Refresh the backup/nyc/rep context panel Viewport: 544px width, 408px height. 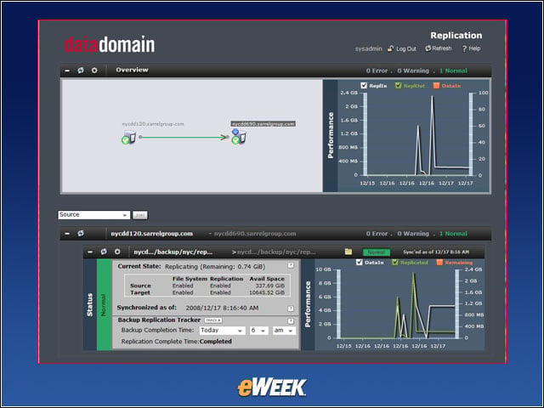pyautogui.click(x=104, y=252)
